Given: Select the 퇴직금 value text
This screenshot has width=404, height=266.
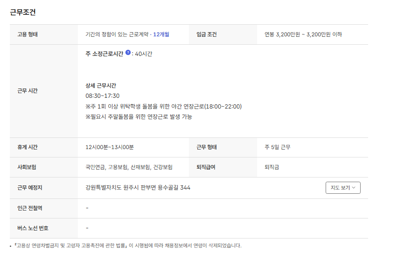Looking at the screenshot, I should (272, 167).
